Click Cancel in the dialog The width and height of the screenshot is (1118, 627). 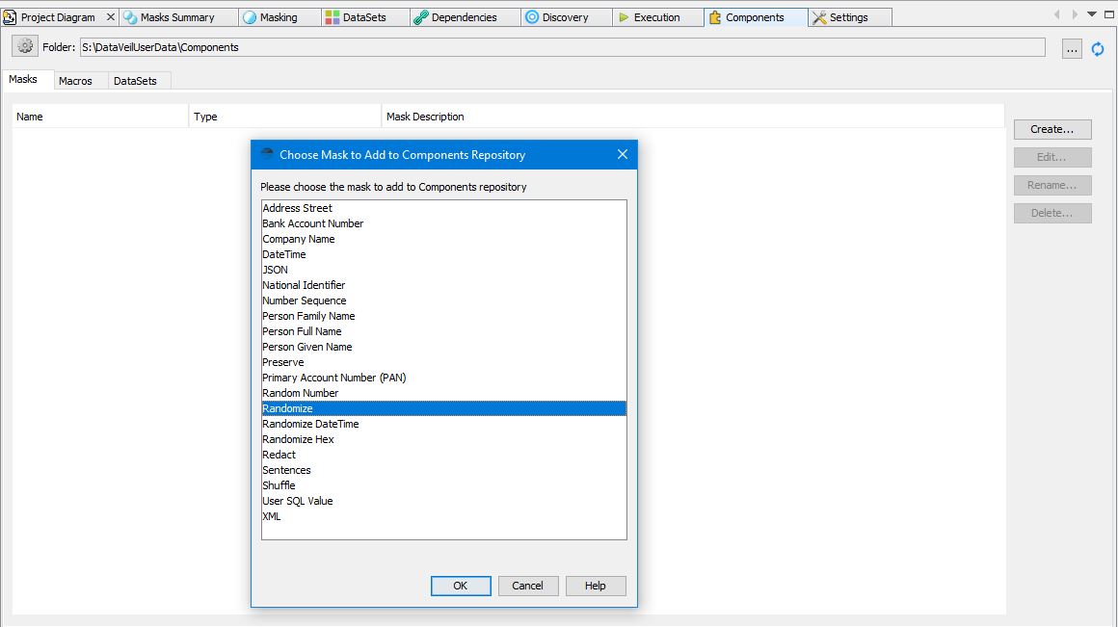527,586
